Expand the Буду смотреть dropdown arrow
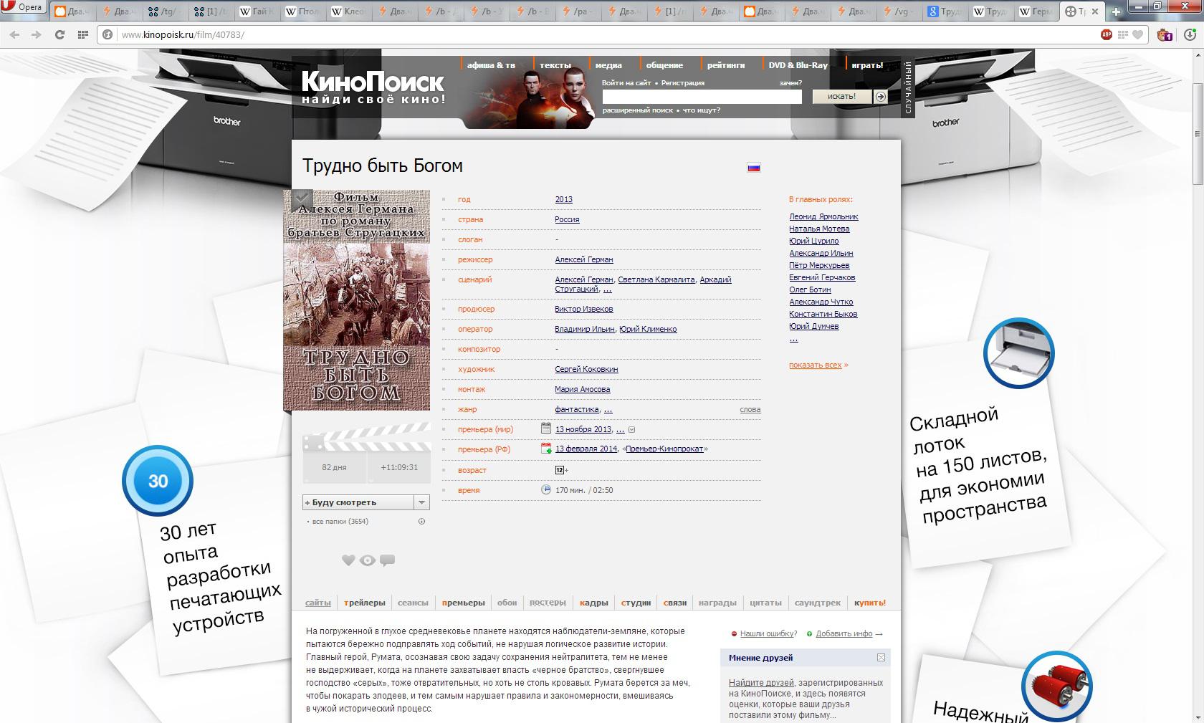 pos(422,502)
